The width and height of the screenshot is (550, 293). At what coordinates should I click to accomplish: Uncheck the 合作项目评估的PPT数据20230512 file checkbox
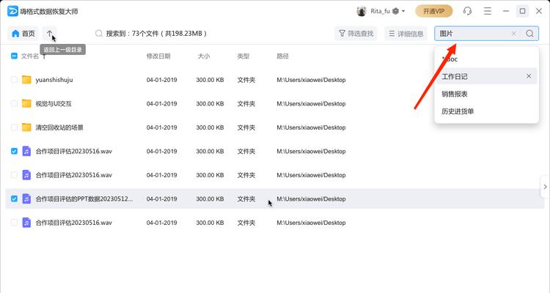point(14,199)
